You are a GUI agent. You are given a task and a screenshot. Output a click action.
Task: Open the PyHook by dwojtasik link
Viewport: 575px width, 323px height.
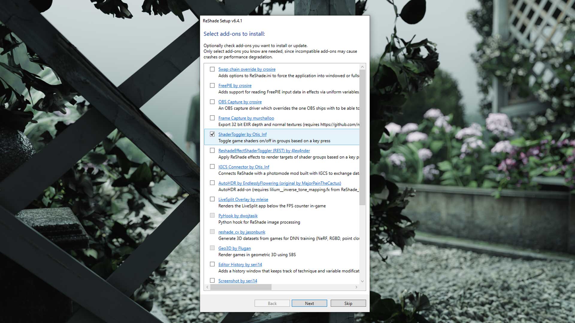(238, 216)
